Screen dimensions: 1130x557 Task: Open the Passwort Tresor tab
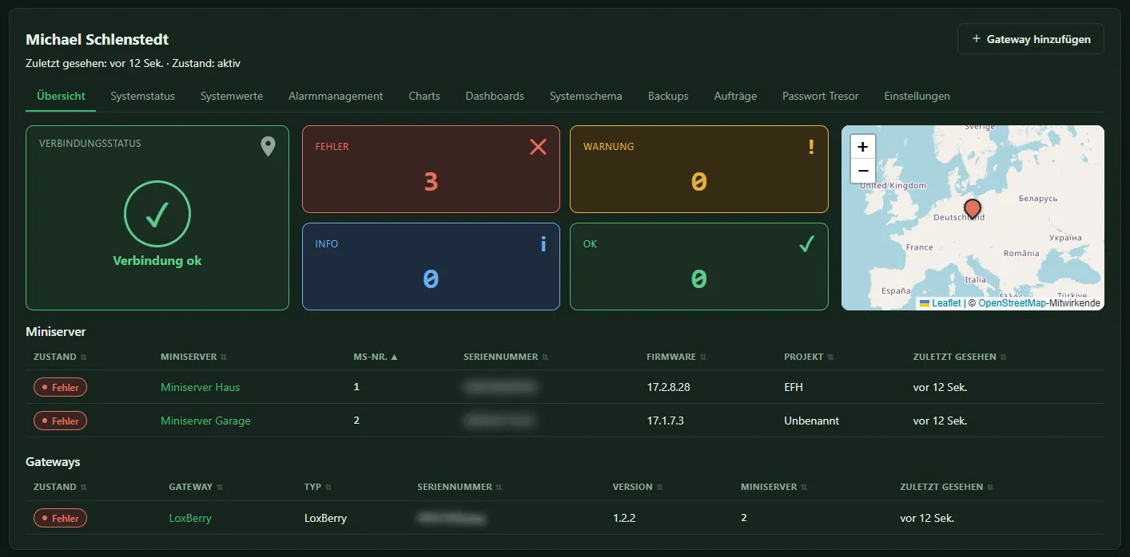tap(821, 96)
